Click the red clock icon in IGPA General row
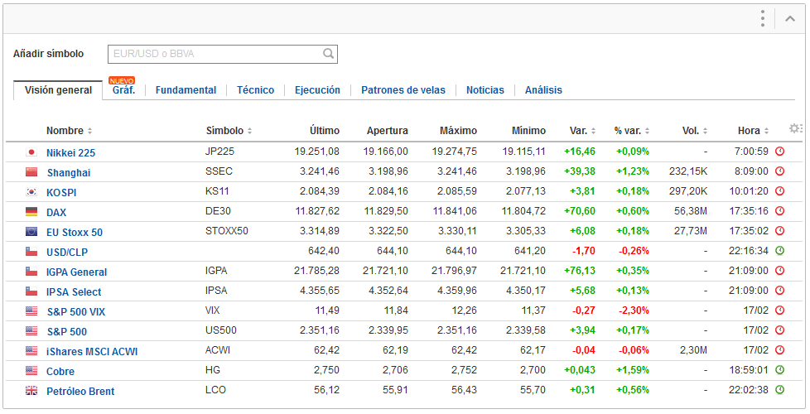 coord(780,271)
